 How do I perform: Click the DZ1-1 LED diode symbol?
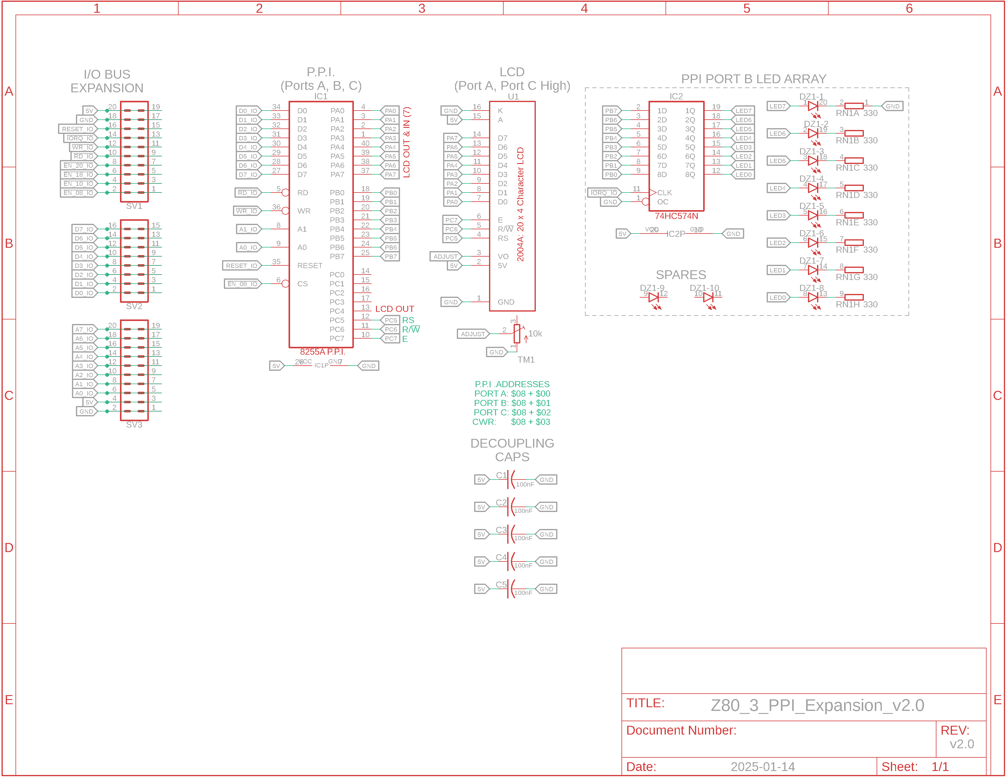pos(813,106)
